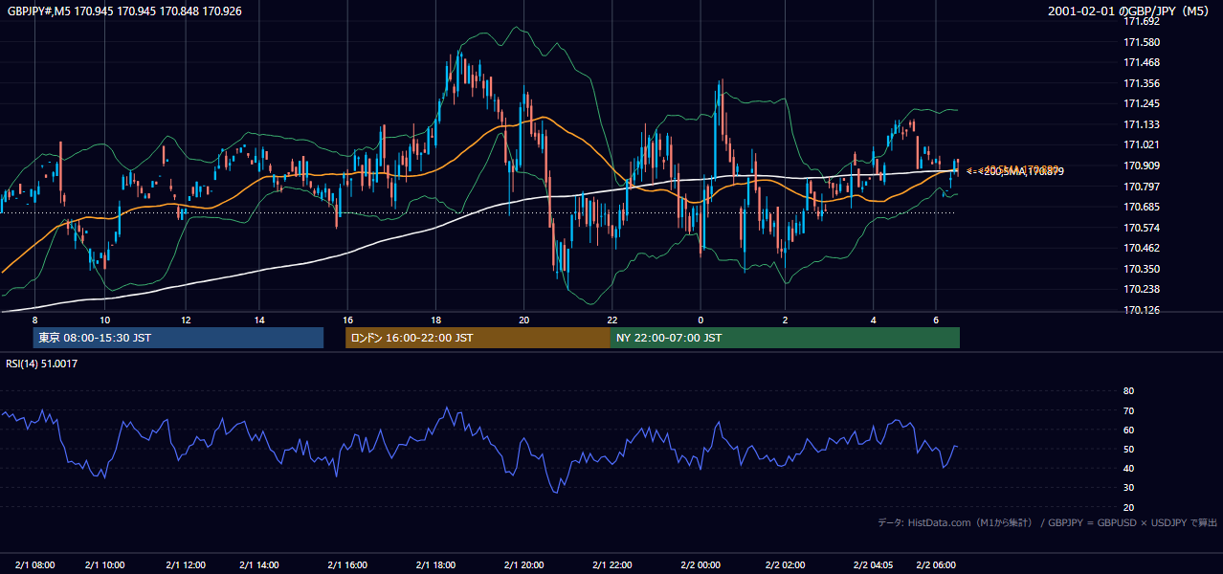Click the RSI(14) 51.0017 indicator label
This screenshot has height=574, width=1223.
tap(41, 364)
